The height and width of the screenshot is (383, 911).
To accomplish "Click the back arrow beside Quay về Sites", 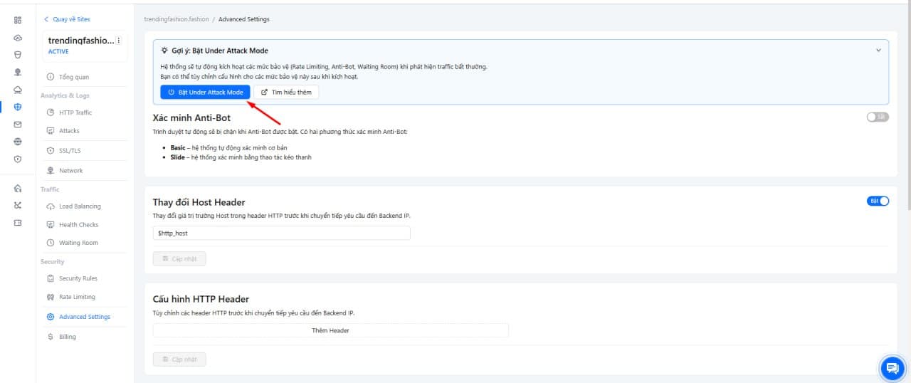I will click(47, 19).
